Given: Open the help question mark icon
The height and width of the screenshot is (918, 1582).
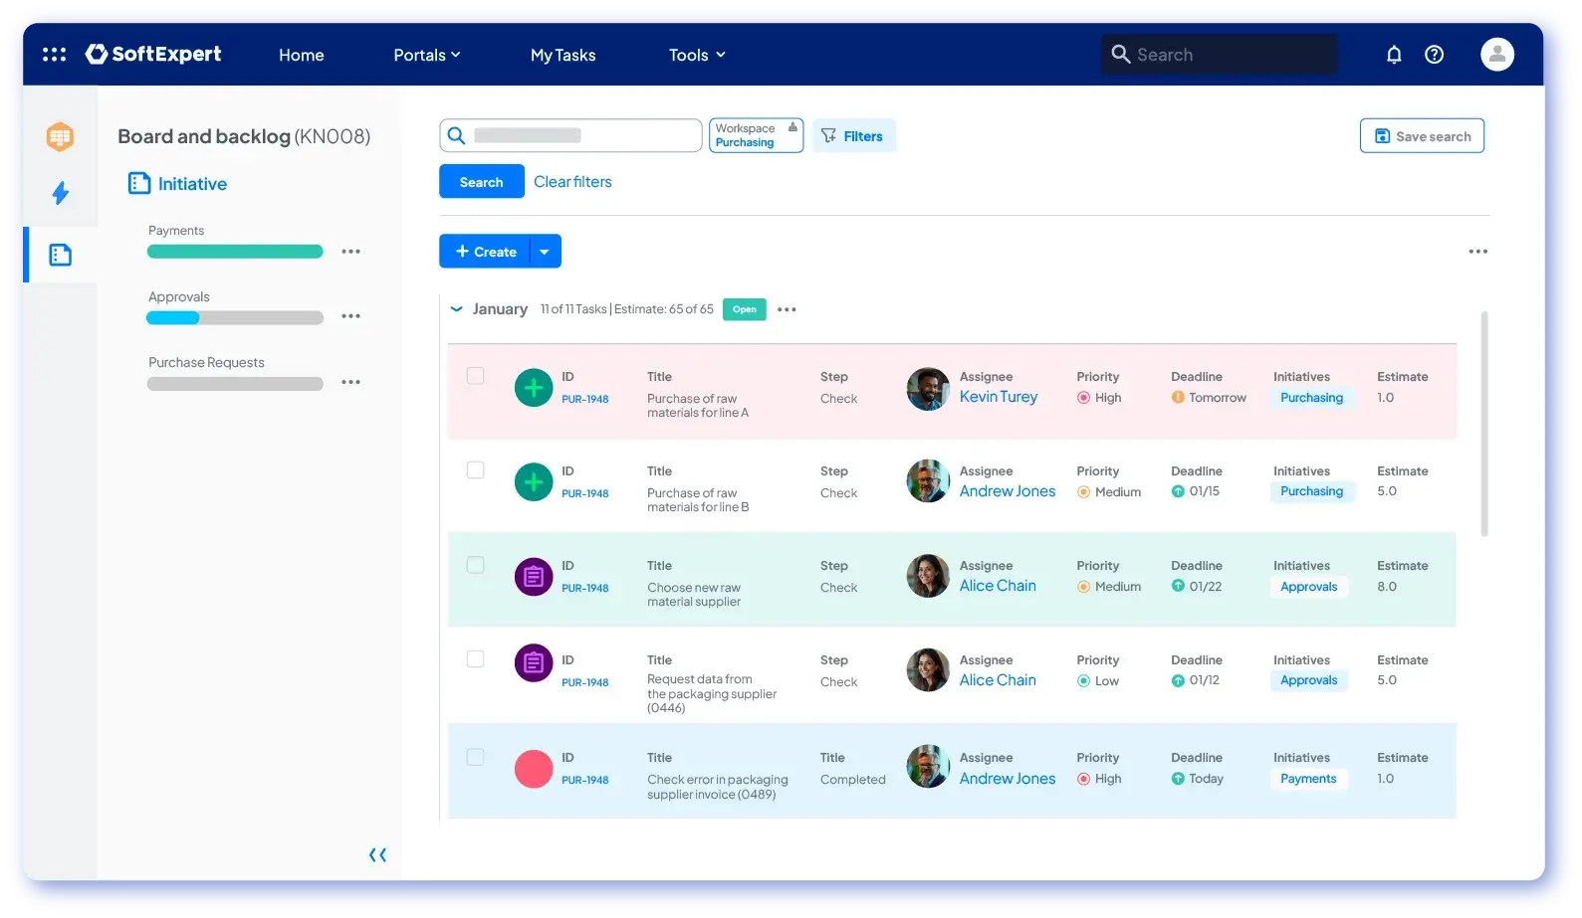Looking at the screenshot, I should [x=1434, y=55].
